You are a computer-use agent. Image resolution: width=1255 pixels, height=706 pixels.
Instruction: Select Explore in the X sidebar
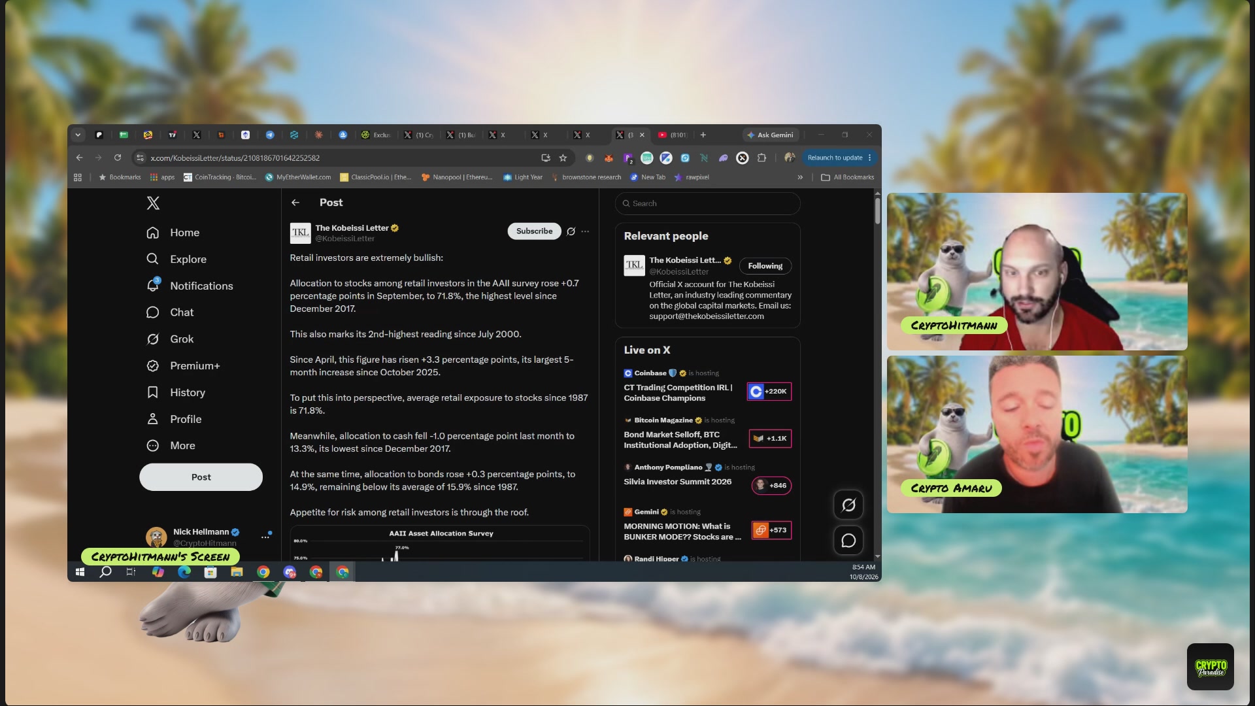coord(176,260)
